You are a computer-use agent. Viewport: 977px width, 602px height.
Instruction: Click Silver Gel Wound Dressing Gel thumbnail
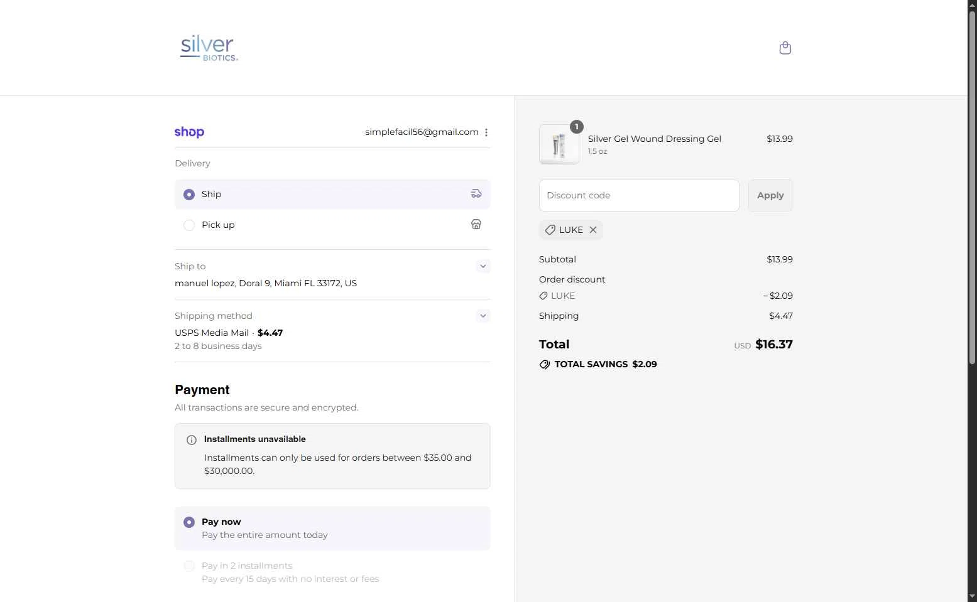pos(559,144)
